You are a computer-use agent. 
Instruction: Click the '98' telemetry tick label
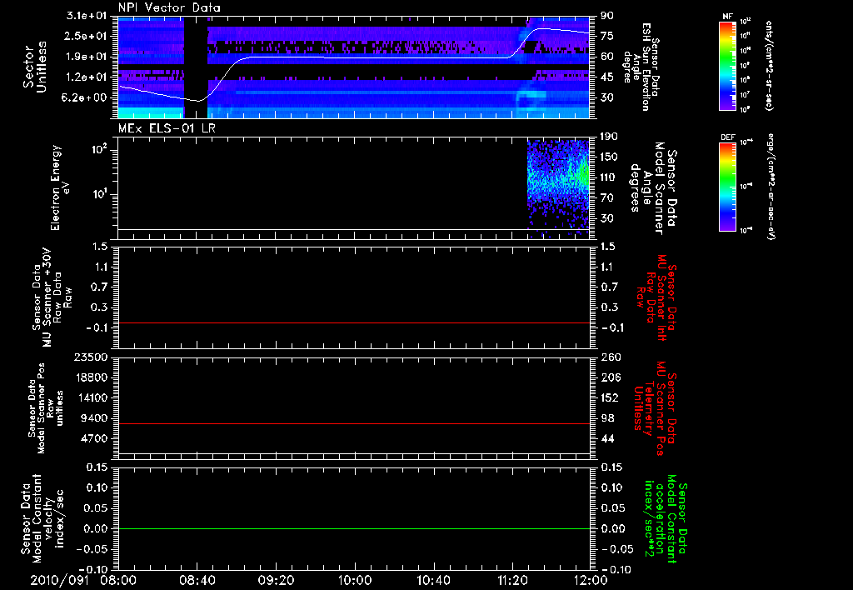pyautogui.click(x=606, y=418)
